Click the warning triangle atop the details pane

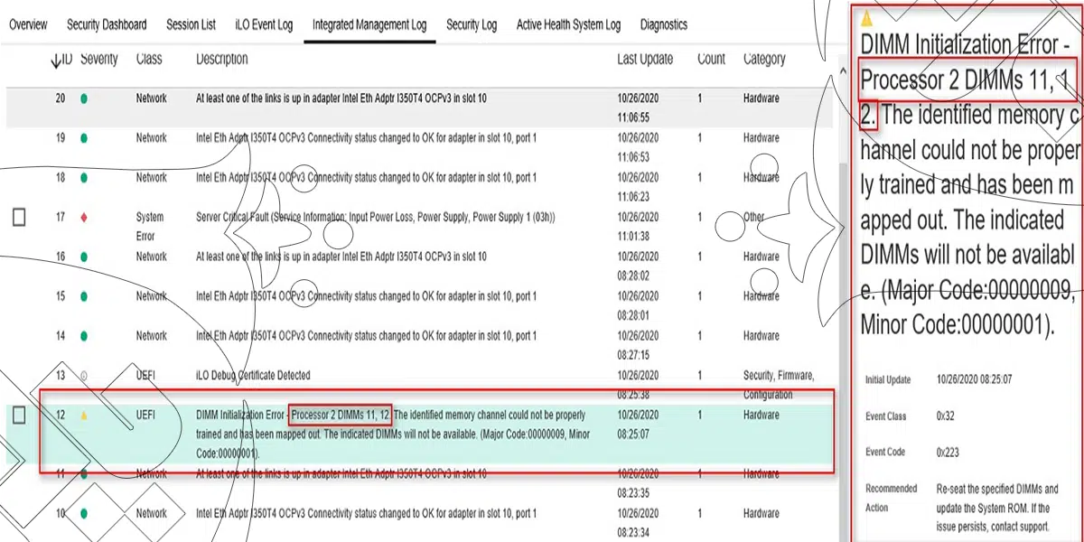867,17
